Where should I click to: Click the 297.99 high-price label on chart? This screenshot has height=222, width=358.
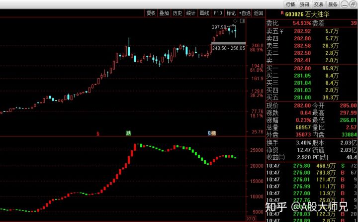[219, 27]
